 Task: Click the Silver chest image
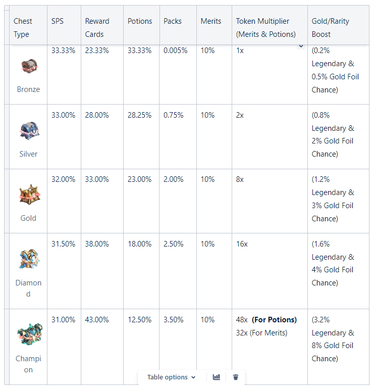29,131
